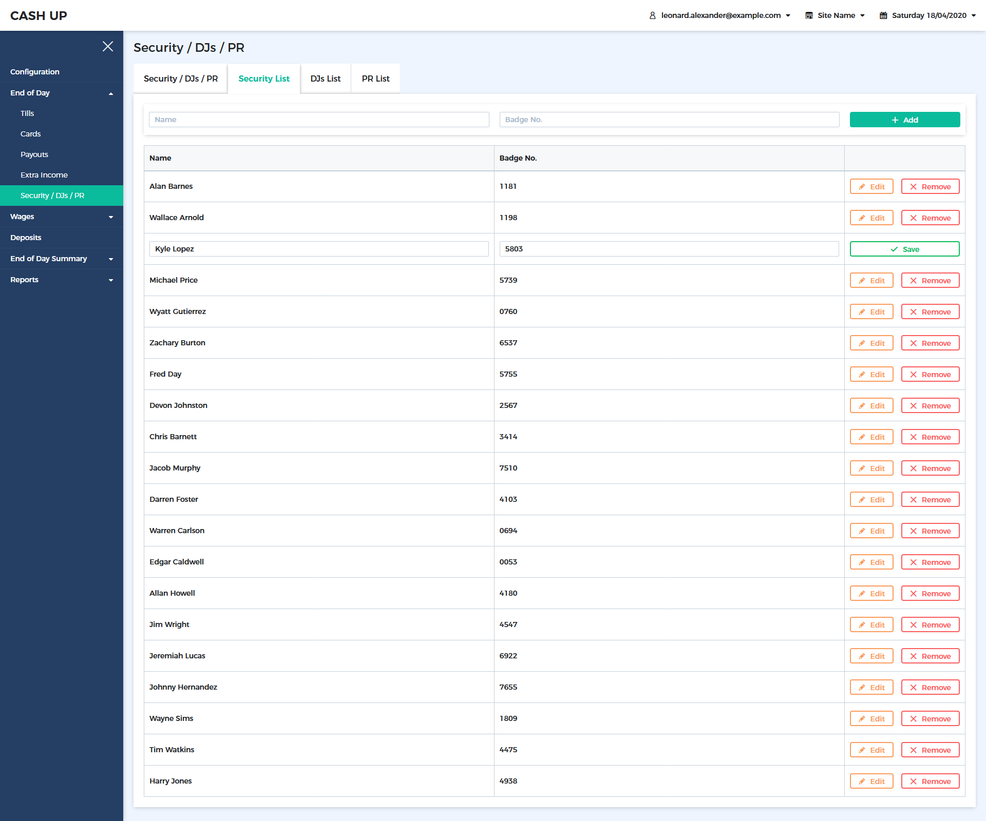Viewport: 986px width, 821px height.
Task: Remove Harry Jones using the X button
Action: point(930,781)
